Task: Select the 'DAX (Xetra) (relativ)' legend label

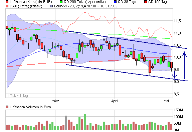Action: 26,6
